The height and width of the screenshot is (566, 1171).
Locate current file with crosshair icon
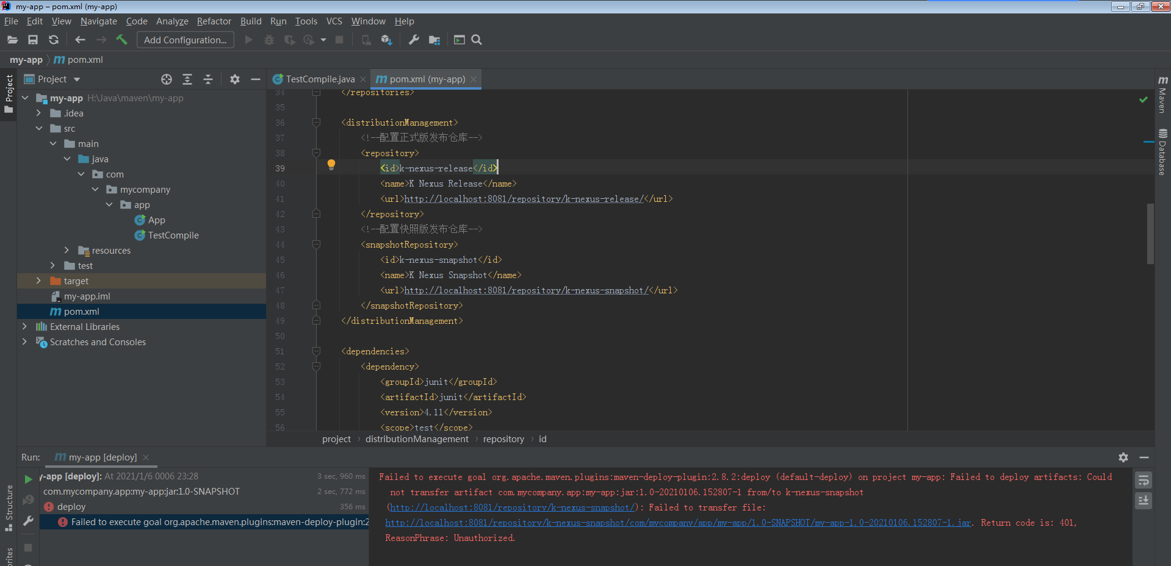pyautogui.click(x=167, y=79)
